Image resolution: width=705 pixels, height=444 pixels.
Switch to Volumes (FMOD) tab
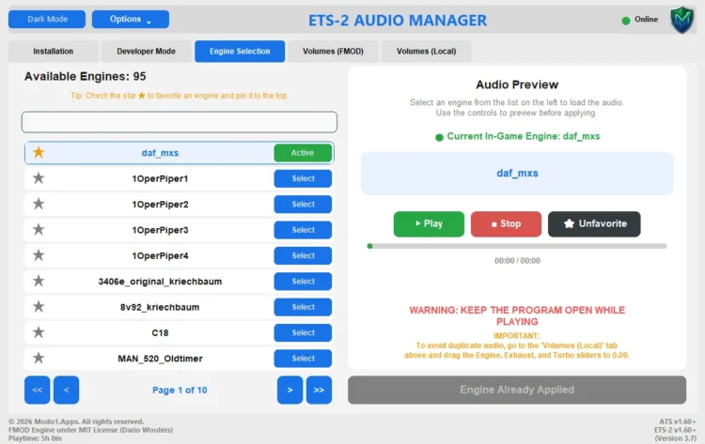(x=333, y=52)
